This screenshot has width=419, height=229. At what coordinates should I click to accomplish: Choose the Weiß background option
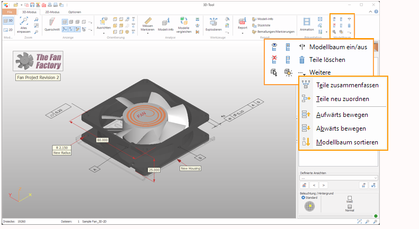pyautogui.click(x=350, y=198)
